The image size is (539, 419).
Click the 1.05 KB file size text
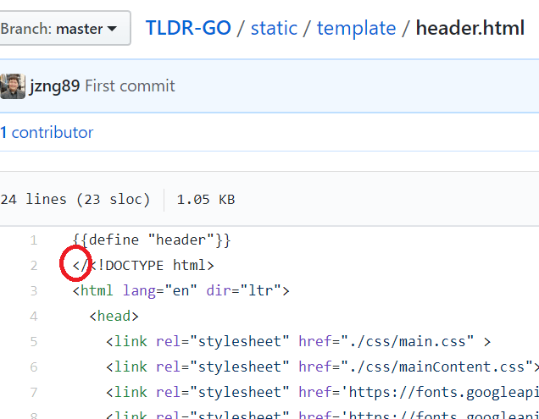pos(205,200)
